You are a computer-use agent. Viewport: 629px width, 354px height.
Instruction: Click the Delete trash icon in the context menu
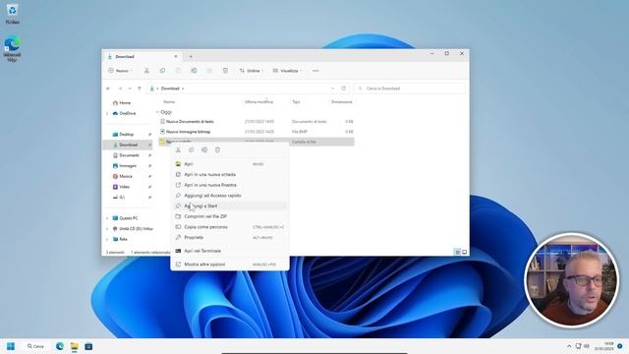click(217, 149)
